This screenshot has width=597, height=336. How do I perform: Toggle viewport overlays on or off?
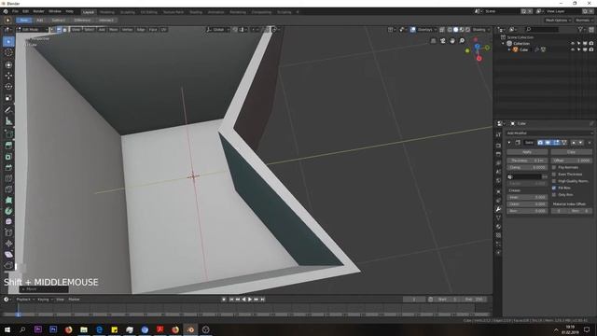(412, 29)
